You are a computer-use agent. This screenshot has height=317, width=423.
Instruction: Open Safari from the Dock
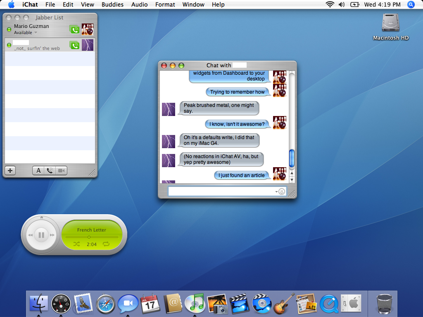tap(105, 304)
